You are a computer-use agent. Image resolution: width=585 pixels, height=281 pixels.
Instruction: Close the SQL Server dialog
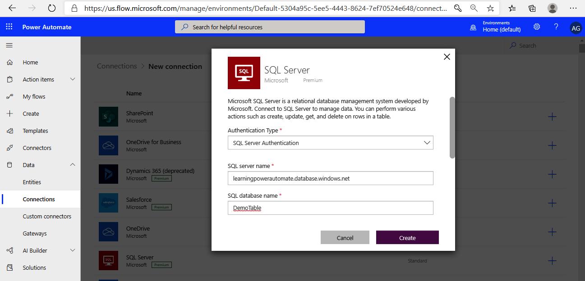447,57
